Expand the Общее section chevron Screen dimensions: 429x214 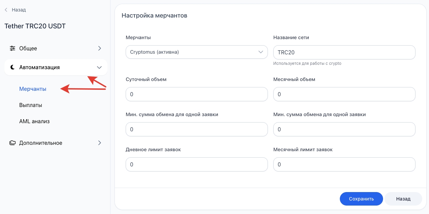pyautogui.click(x=99, y=48)
